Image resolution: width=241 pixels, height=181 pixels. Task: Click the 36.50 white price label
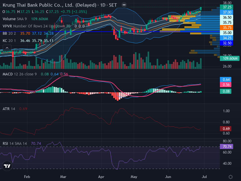point(227,17)
